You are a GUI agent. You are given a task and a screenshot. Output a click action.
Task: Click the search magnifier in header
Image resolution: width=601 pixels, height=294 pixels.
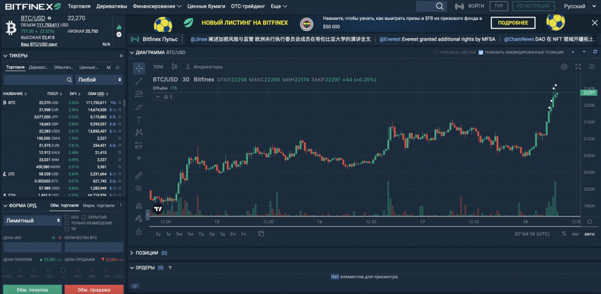coord(440,6)
